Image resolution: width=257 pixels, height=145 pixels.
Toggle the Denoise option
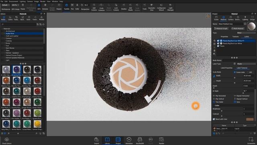45,7
